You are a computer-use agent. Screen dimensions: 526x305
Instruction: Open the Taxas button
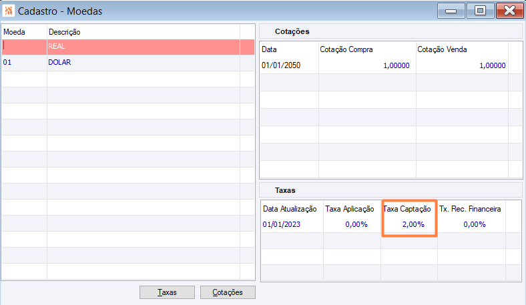point(167,292)
